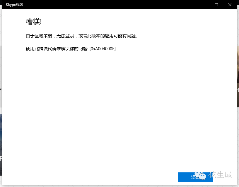Click the 糟糕! heading
Image resolution: width=239 pixels, height=187 pixels.
[x=33, y=21]
